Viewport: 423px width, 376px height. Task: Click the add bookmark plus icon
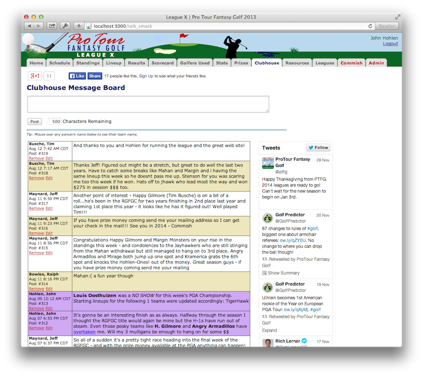tap(79, 26)
